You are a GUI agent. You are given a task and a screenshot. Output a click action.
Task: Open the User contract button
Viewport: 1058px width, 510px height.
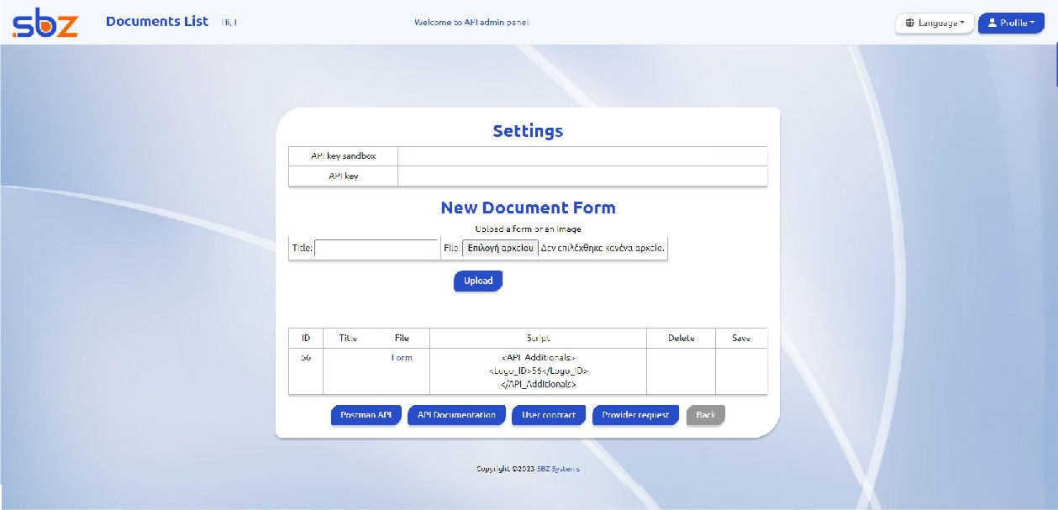(548, 415)
